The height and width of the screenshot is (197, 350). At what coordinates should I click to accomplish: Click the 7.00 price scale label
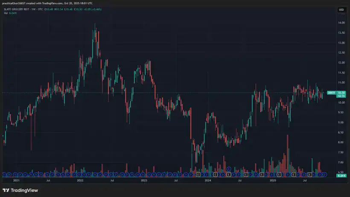(x=341, y=162)
